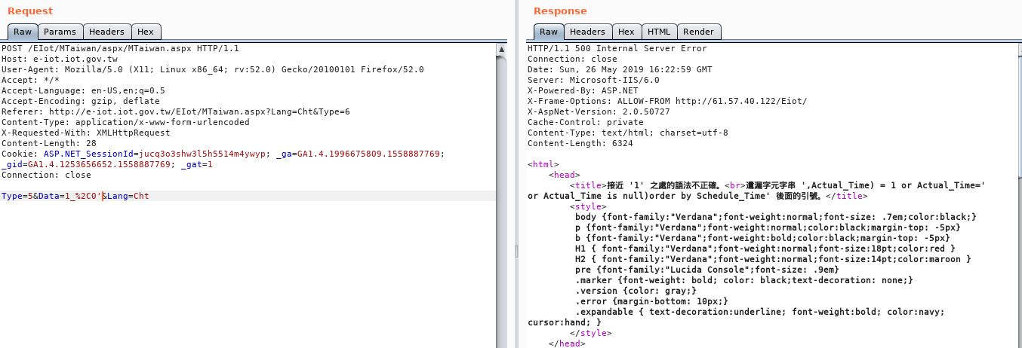Click the User-Agent header line

pyautogui.click(x=213, y=69)
